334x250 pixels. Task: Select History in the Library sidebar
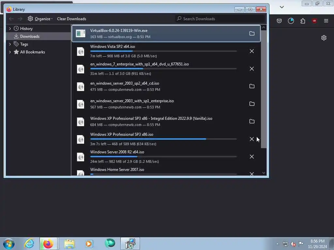[26, 29]
